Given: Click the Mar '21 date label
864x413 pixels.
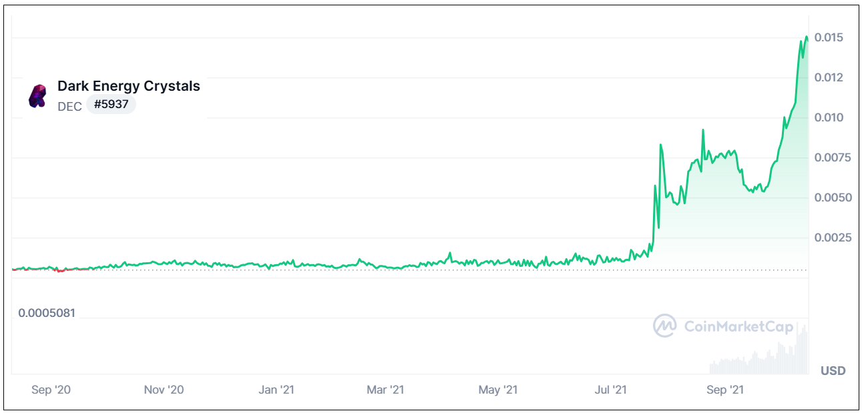Looking at the screenshot, I should coord(386,390).
